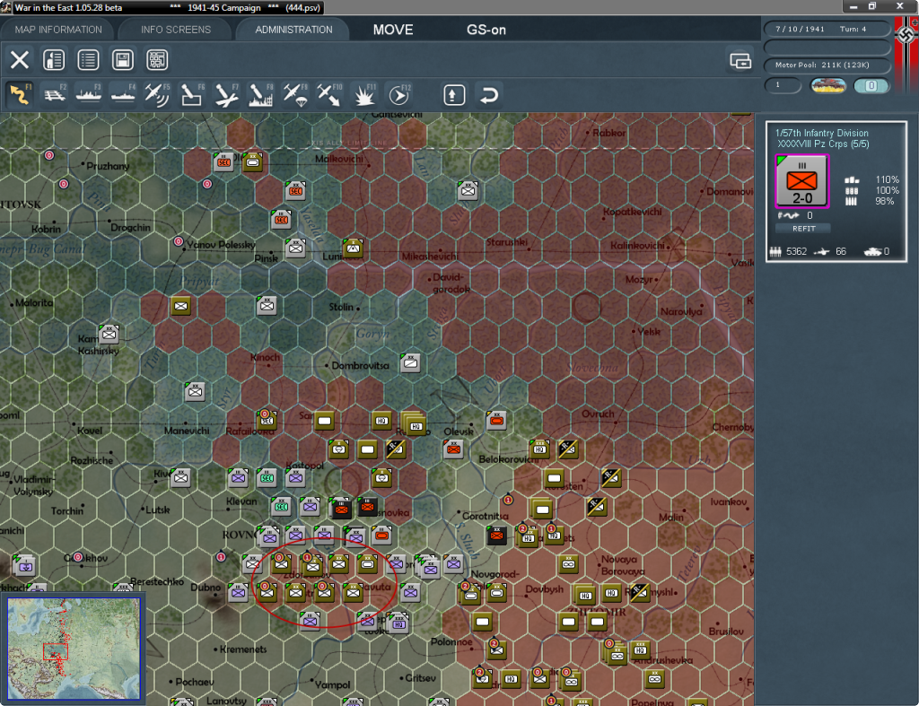This screenshot has height=706, width=919.
Task: Choose the Air Transport (F9) parachute icon
Action: tap(294, 95)
